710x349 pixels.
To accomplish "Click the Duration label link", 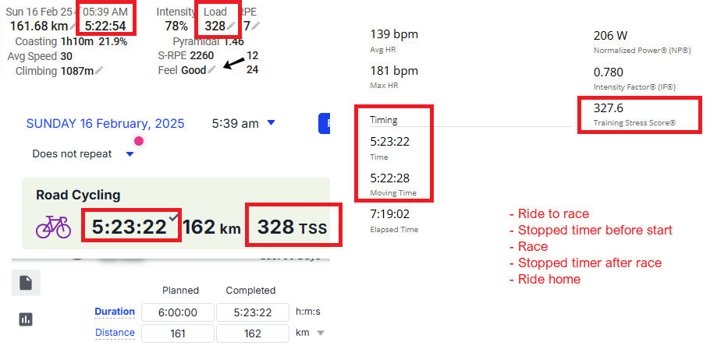I will pos(115,312).
